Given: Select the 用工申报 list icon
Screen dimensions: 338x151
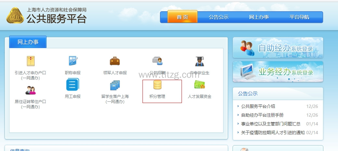Looking at the screenshot, I should tap(73, 85).
